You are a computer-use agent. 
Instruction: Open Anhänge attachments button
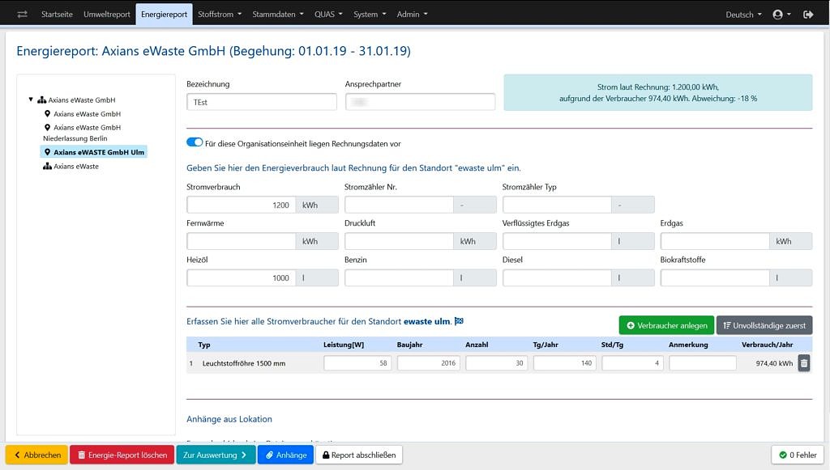pyautogui.click(x=286, y=455)
